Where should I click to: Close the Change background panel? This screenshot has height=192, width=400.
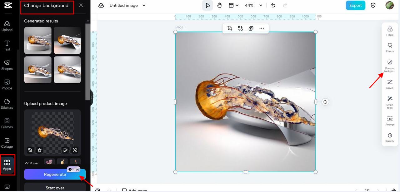click(x=81, y=5)
